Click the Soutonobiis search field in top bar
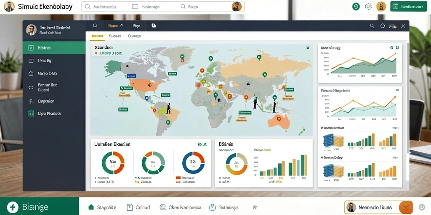 106,7
